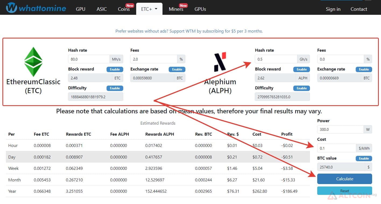The width and height of the screenshot is (381, 204).
Task: Enable custom ETC exchange rate
Action: tap(177, 69)
